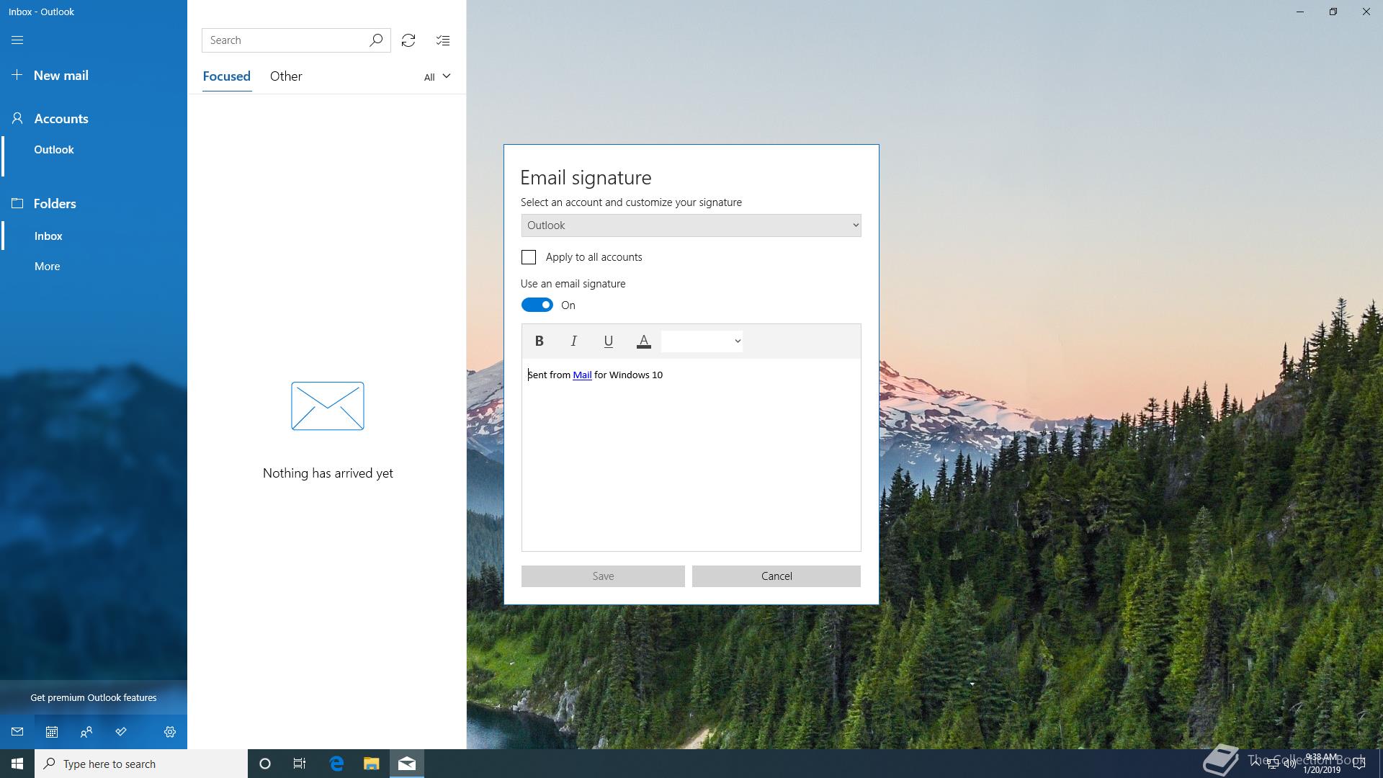Click the Underline formatting icon
Screen dimensions: 1383x778
pos(609,341)
